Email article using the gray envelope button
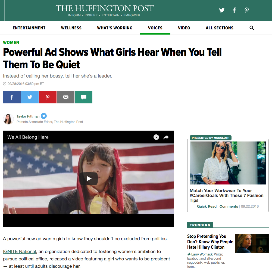Image resolution: width=272 pixels, height=274 pixels. coord(65,97)
